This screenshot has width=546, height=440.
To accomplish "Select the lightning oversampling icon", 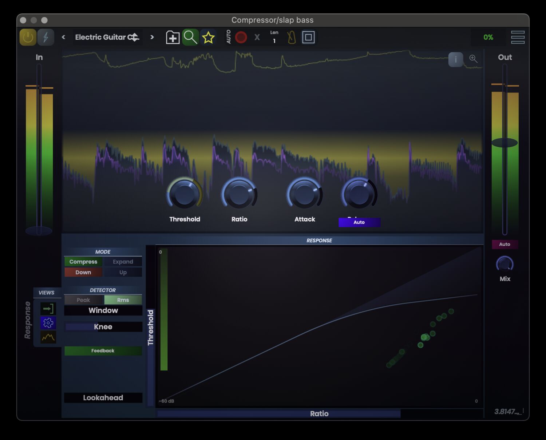I will click(45, 37).
